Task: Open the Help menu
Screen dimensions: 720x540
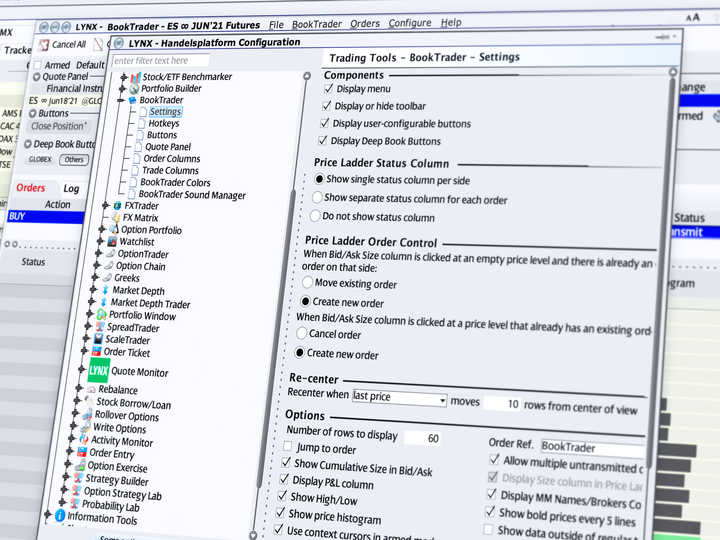Action: point(451,22)
